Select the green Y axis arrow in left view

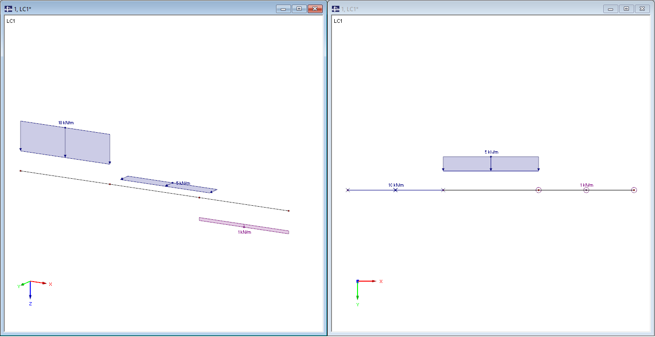21,284
